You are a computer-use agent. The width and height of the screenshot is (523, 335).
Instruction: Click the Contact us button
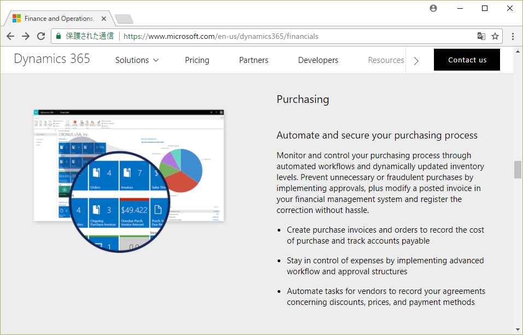[x=467, y=60]
